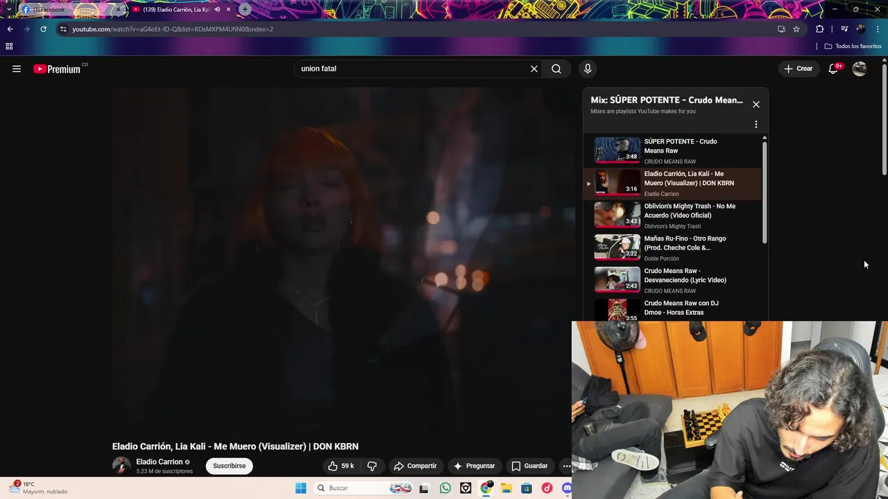
Task: Clear the search text with the X
Action: (534, 69)
